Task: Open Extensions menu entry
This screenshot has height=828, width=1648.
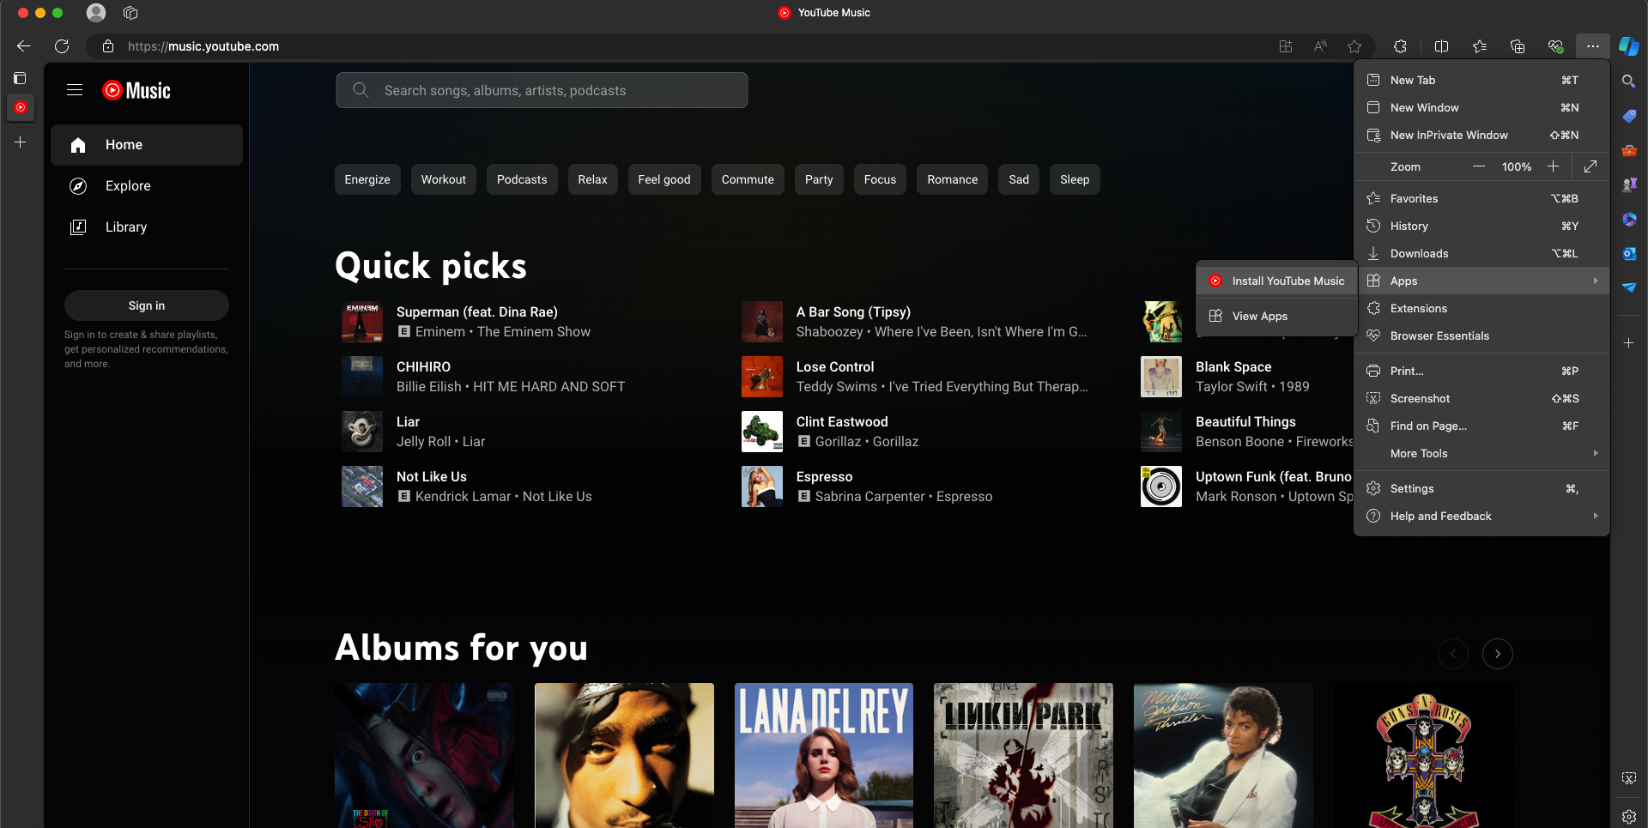Action: pyautogui.click(x=1482, y=308)
